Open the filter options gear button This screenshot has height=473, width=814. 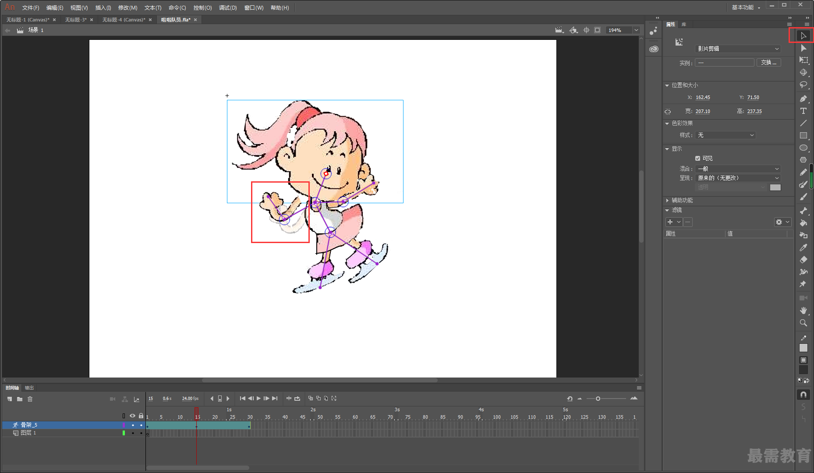click(782, 222)
